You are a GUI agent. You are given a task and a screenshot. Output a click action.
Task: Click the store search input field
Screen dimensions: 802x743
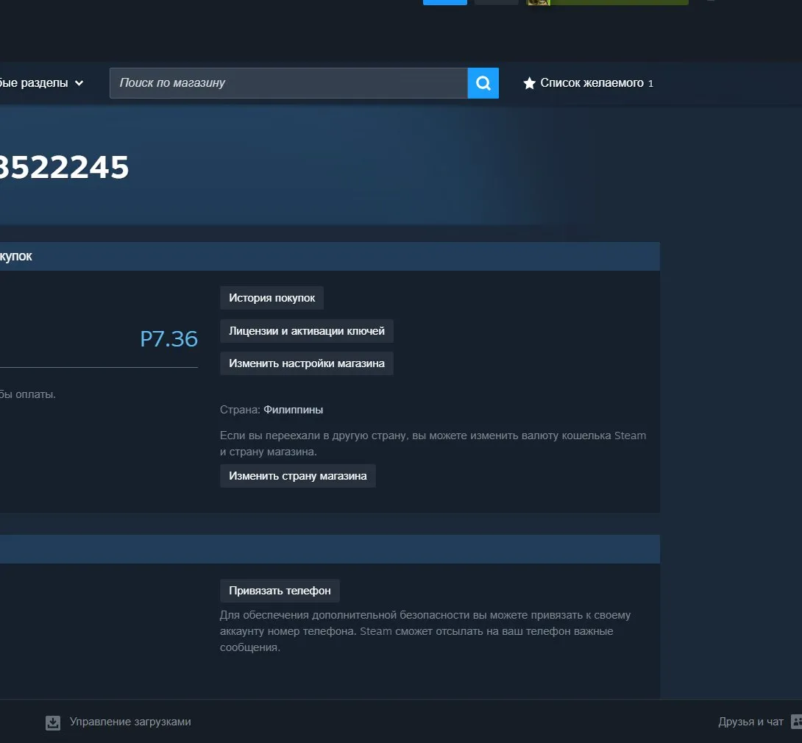288,83
